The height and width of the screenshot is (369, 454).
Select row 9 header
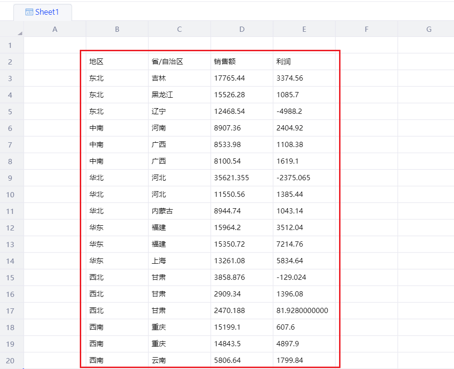11,178
